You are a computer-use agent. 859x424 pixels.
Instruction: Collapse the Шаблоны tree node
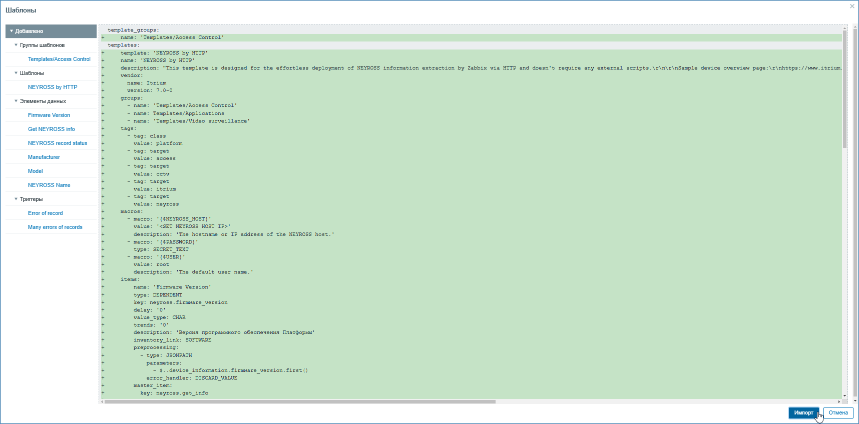click(16, 73)
